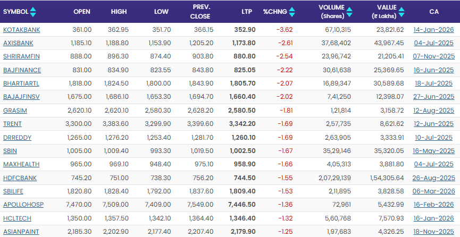Select the SHRIRAMFIN symbol
This screenshot has height=237, width=460.
[x=21, y=56]
